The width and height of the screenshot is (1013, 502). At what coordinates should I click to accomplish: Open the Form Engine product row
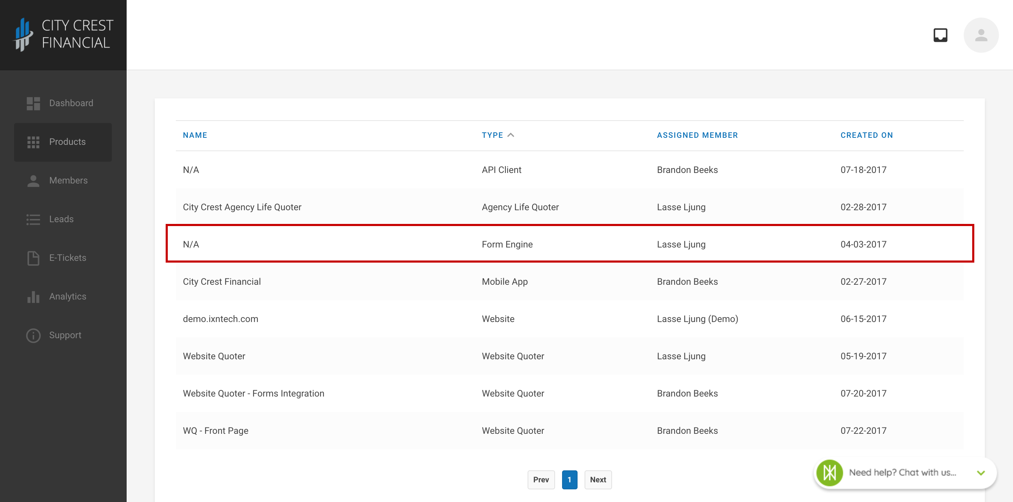569,244
